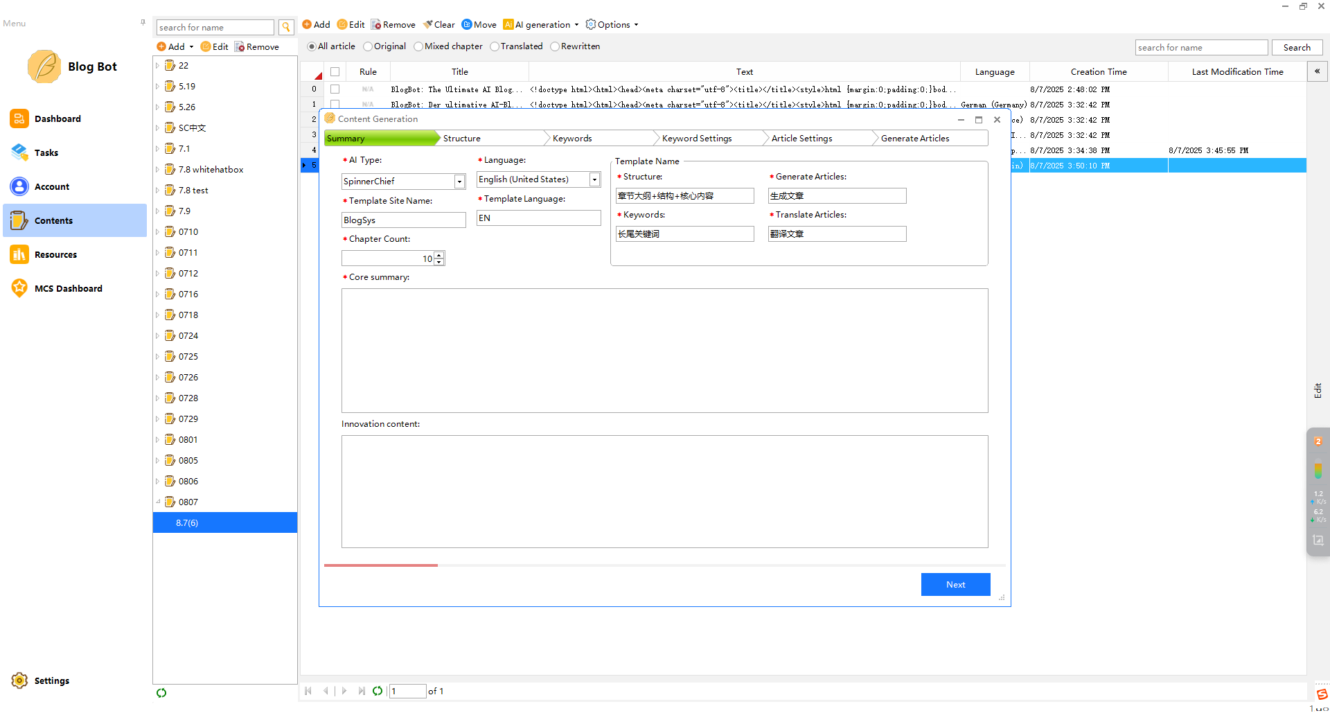Select the Original radio button
This screenshot has height=713, width=1330.
tap(368, 46)
